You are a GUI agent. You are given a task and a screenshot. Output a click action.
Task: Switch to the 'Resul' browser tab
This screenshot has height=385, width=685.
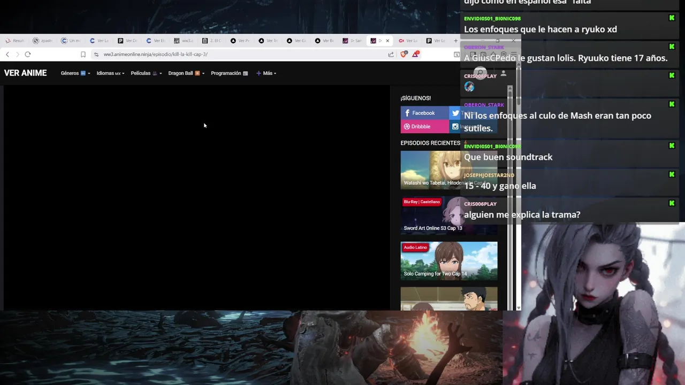tap(15, 41)
